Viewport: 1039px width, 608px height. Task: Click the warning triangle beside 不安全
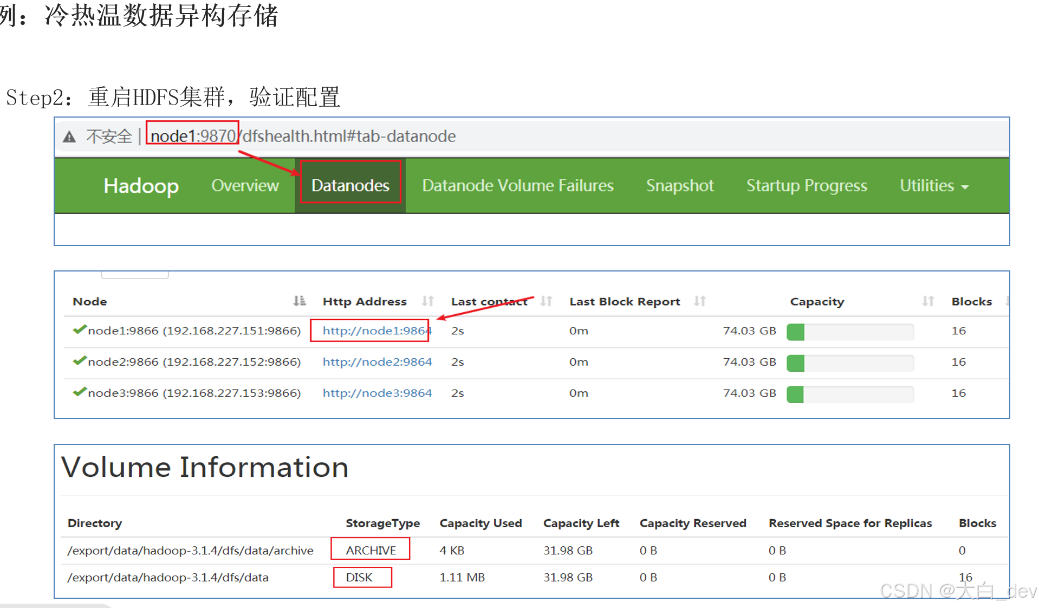pos(69,136)
